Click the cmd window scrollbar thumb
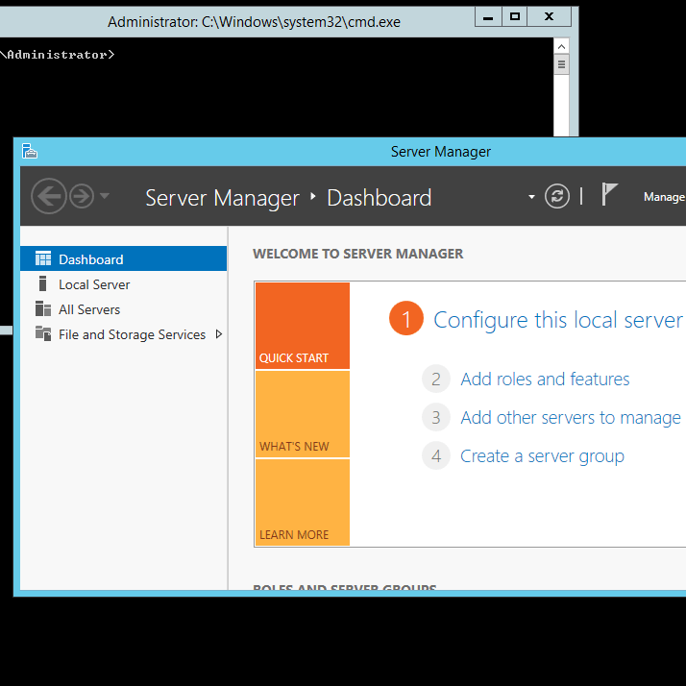The width and height of the screenshot is (686, 686). point(561,64)
